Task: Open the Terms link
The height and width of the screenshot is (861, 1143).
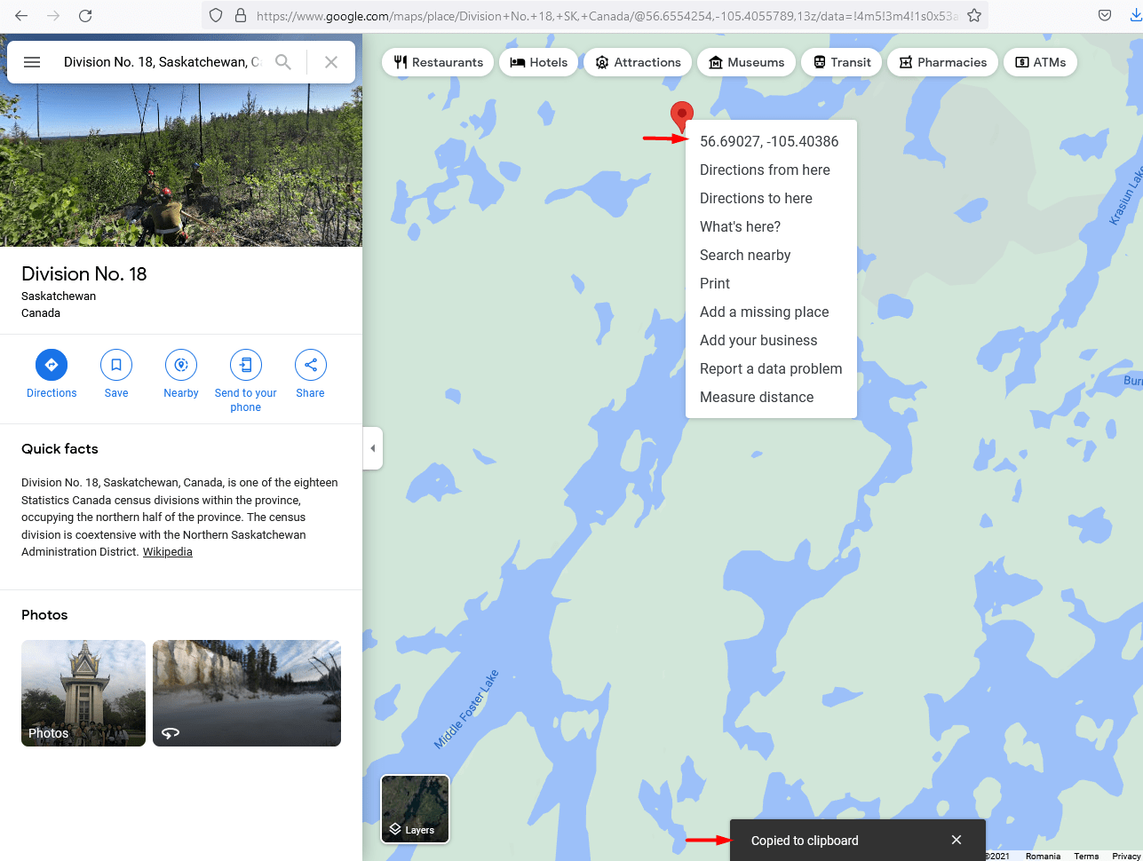Action: [x=1086, y=856]
